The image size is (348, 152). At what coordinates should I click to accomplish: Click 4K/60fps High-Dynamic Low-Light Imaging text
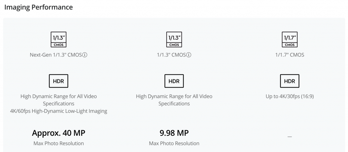pos(58,111)
